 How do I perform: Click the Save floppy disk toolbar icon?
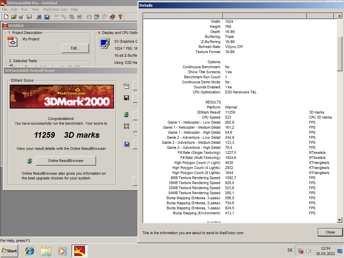tap(30, 17)
